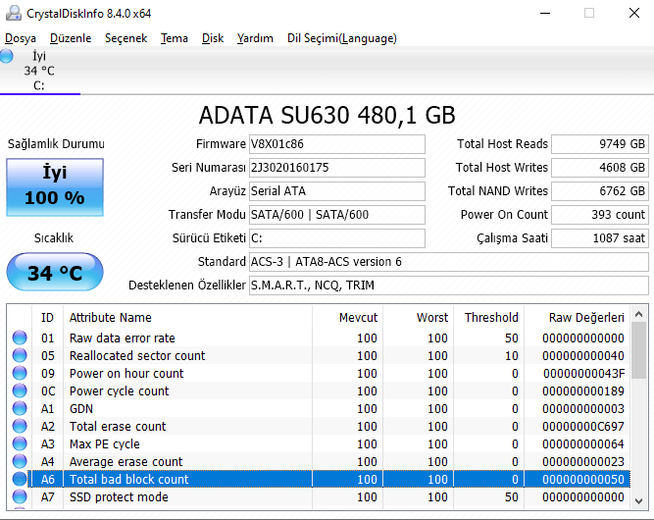Click status orb of Total bad block count
The height and width of the screenshot is (520, 654).
[20, 479]
